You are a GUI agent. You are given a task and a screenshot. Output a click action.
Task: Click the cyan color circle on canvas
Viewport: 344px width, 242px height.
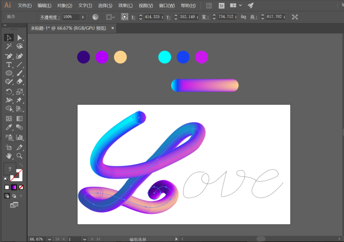pos(165,57)
